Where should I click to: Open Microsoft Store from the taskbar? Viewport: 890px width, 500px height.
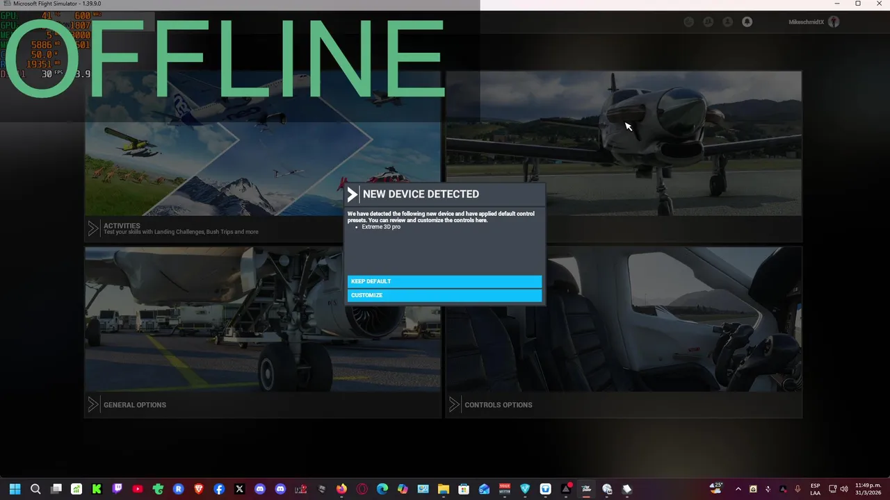pos(464,489)
